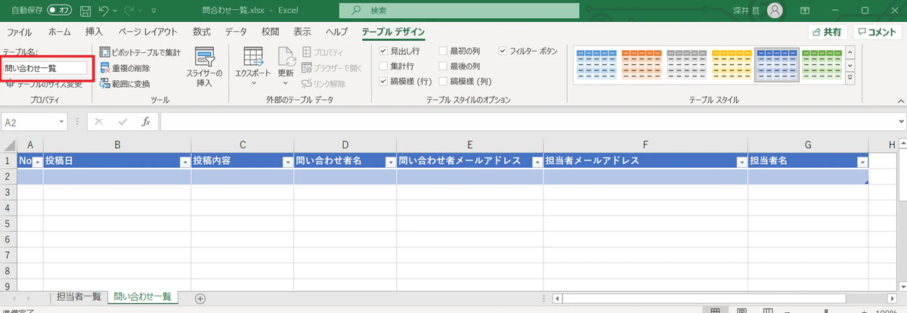Toggle the 集計行 checkbox
Viewport: 907px width, 313px height.
pyautogui.click(x=383, y=66)
